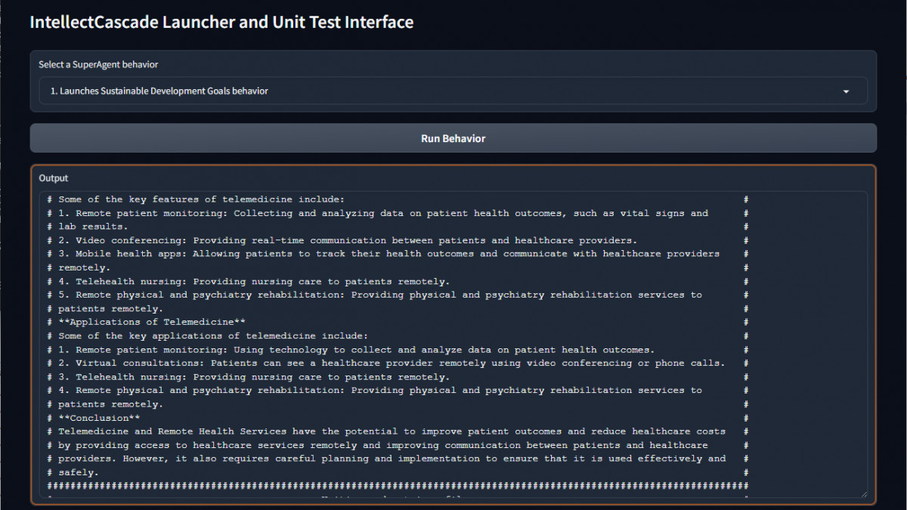Open the SuperAgent behavior combo box
Viewport: 907px width, 510px height.
452,91
